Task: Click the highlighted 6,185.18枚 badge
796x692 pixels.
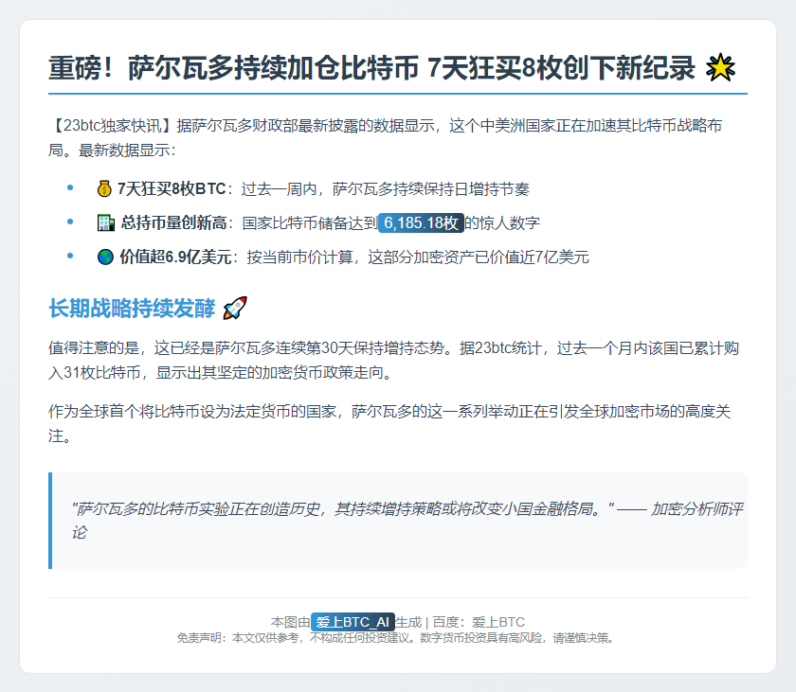Action: point(421,222)
